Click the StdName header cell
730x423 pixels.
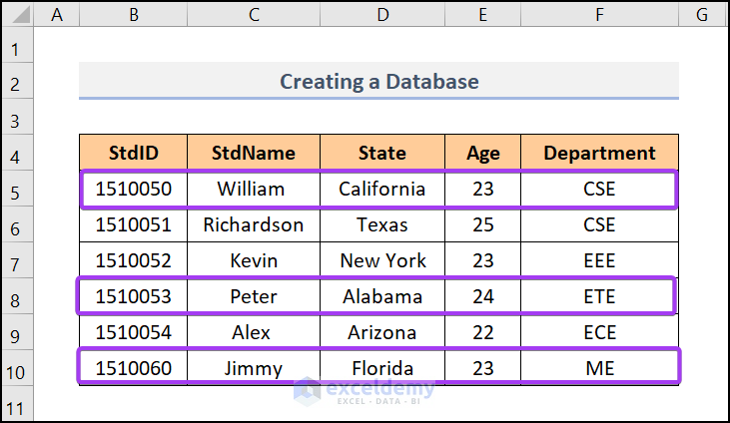[x=254, y=153]
